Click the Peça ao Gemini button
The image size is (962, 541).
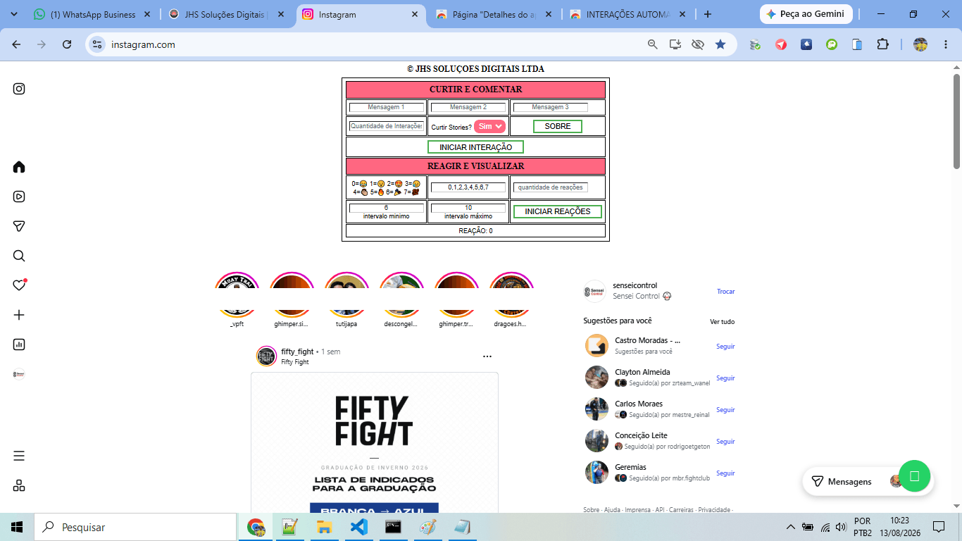point(806,14)
